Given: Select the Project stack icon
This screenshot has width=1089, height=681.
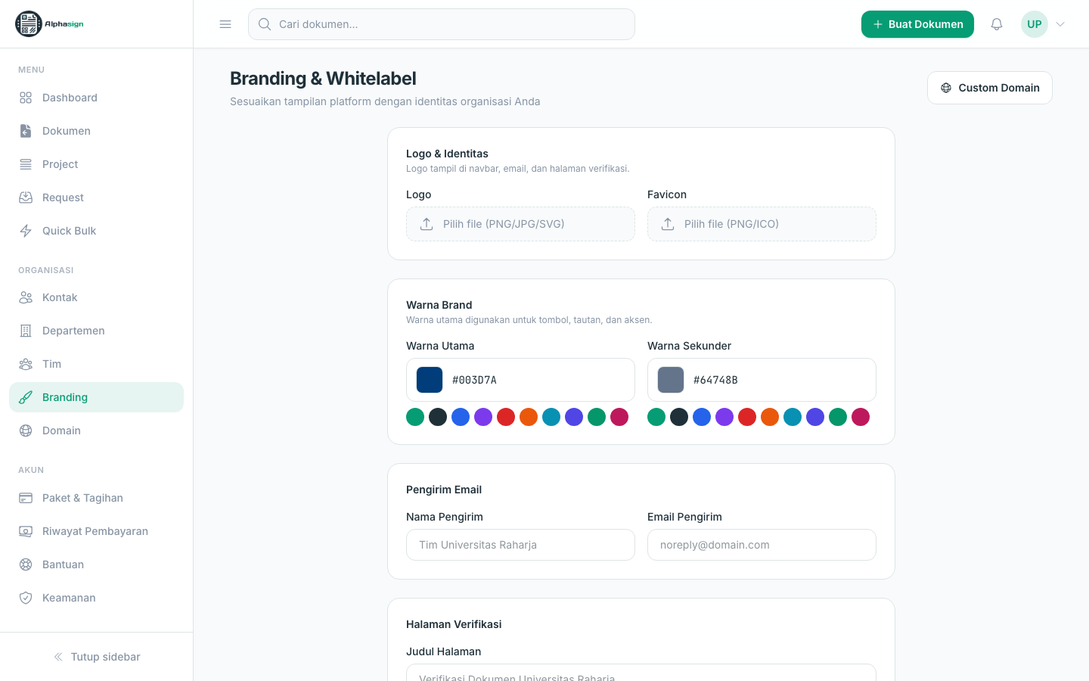Looking at the screenshot, I should pyautogui.click(x=26, y=164).
